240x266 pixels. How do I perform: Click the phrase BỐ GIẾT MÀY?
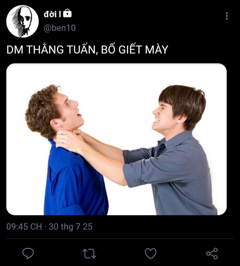[x=135, y=49]
